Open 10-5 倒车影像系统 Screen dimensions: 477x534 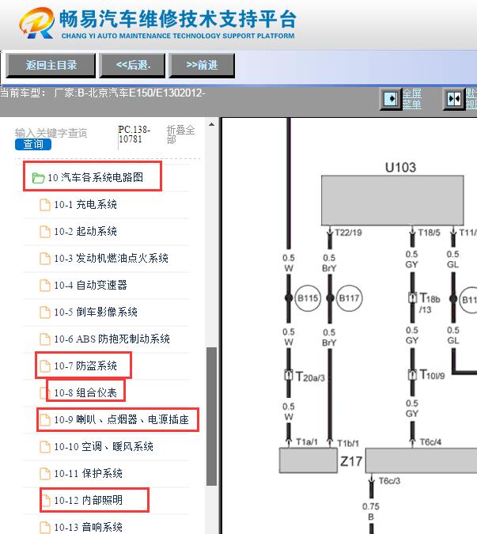[96, 312]
